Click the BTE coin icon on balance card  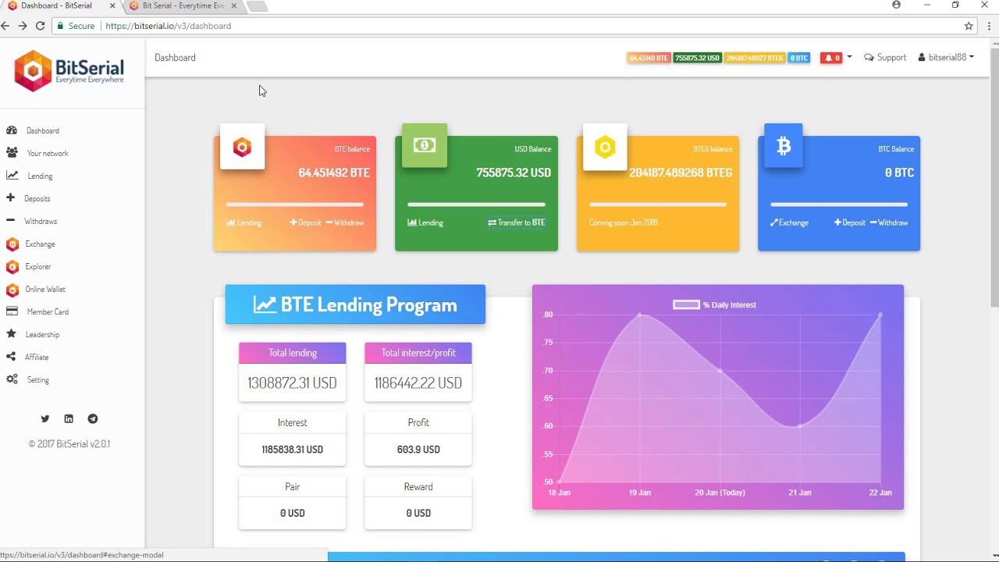tap(242, 147)
